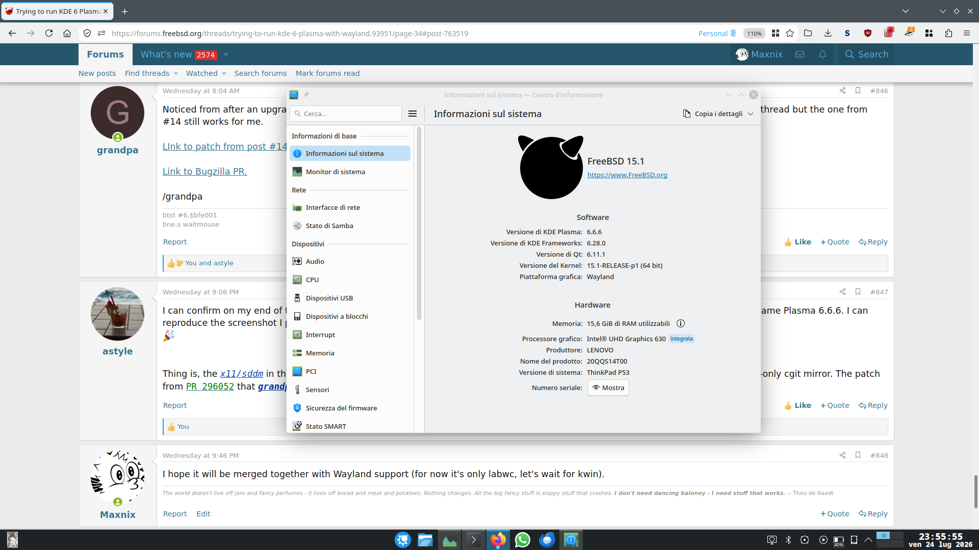
Task: Share post #847 via share icon
Action: click(842, 292)
